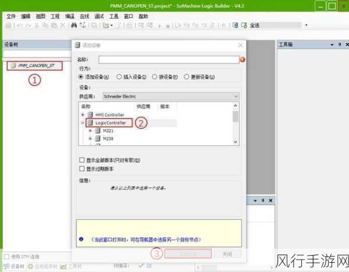Click the 添加设备 button at dialog bottom
349x272 pixels.
188,254
